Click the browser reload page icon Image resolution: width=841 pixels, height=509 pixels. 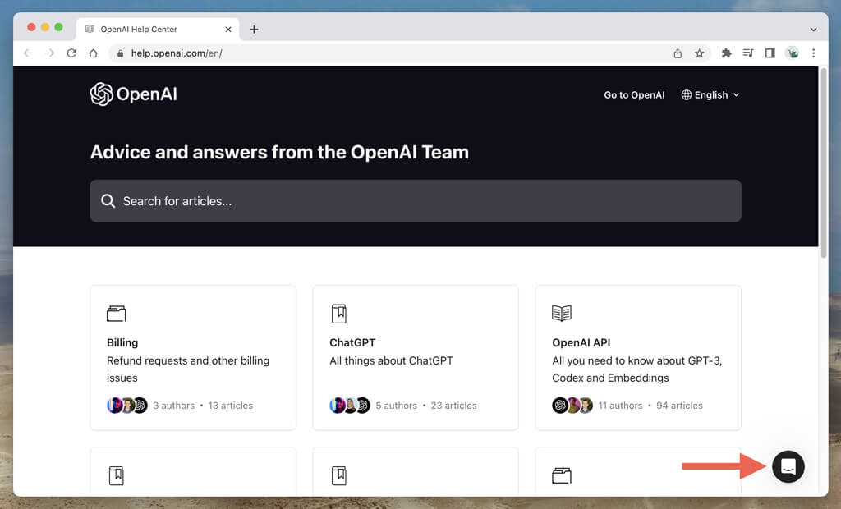click(71, 53)
